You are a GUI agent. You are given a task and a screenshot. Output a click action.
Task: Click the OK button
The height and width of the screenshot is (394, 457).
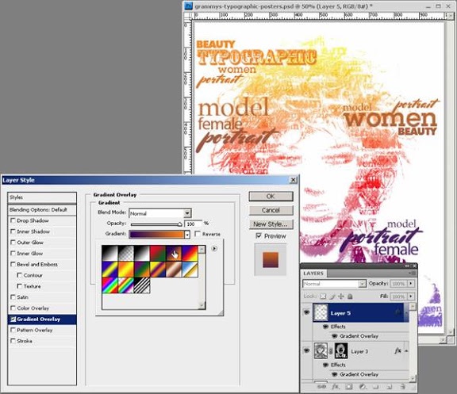pos(271,197)
